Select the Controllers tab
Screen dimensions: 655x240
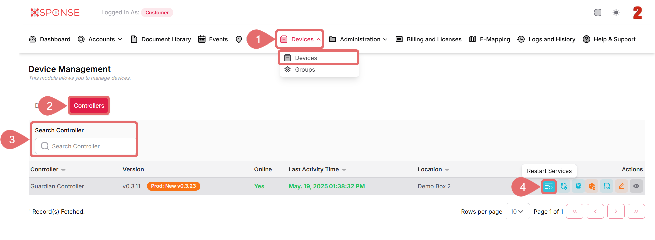(89, 106)
